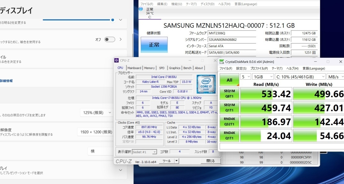Open CrystalDiskInfo ファイル(F) menu
The image size is (344, 184).
(147, 4)
